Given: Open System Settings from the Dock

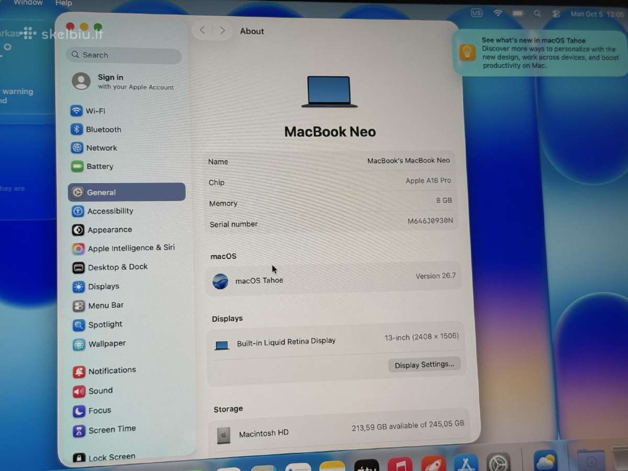Looking at the screenshot, I should point(498,462).
